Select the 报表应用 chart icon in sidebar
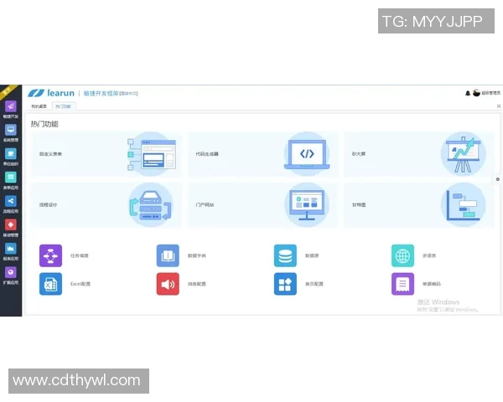Screen dimensions: 503x402 (10, 249)
